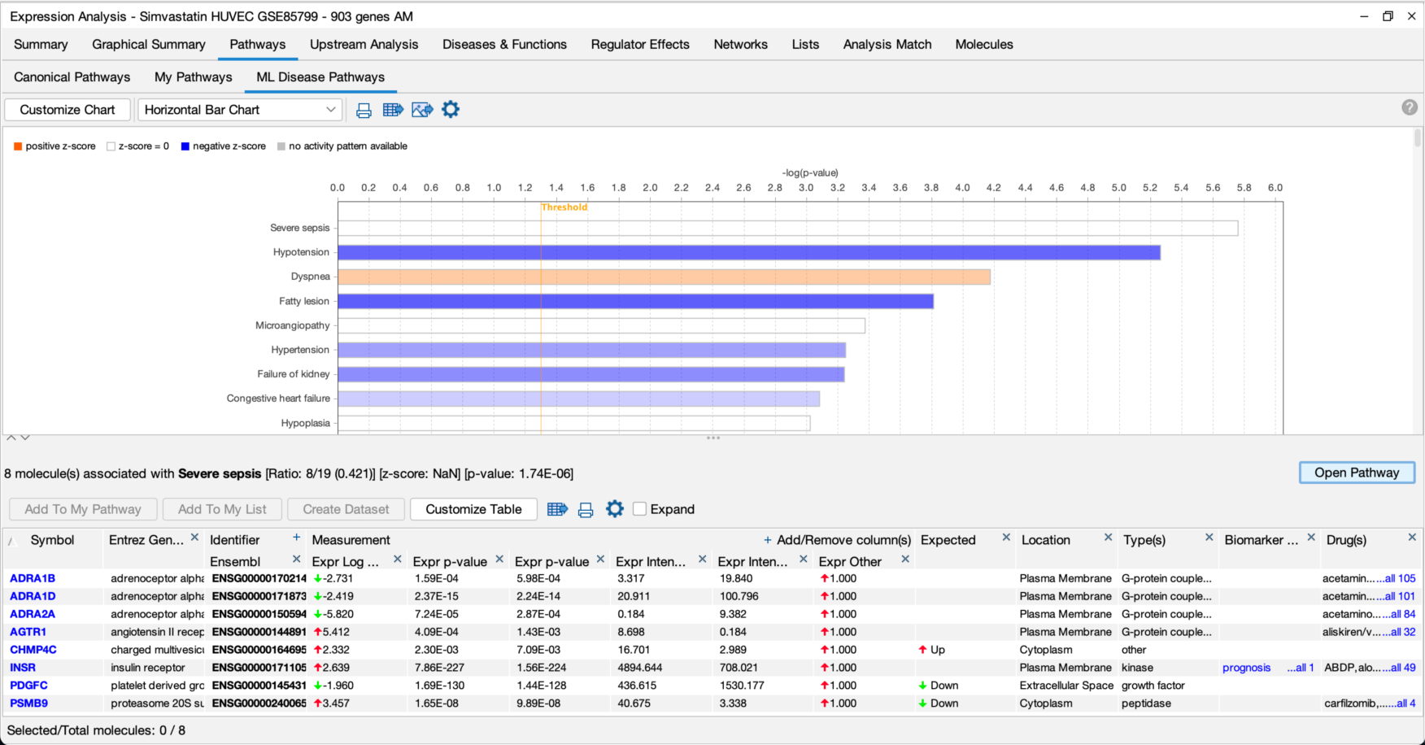Screen dimensions: 1425x745
Task: Click Congestive heart failure label
Action: click(278, 399)
